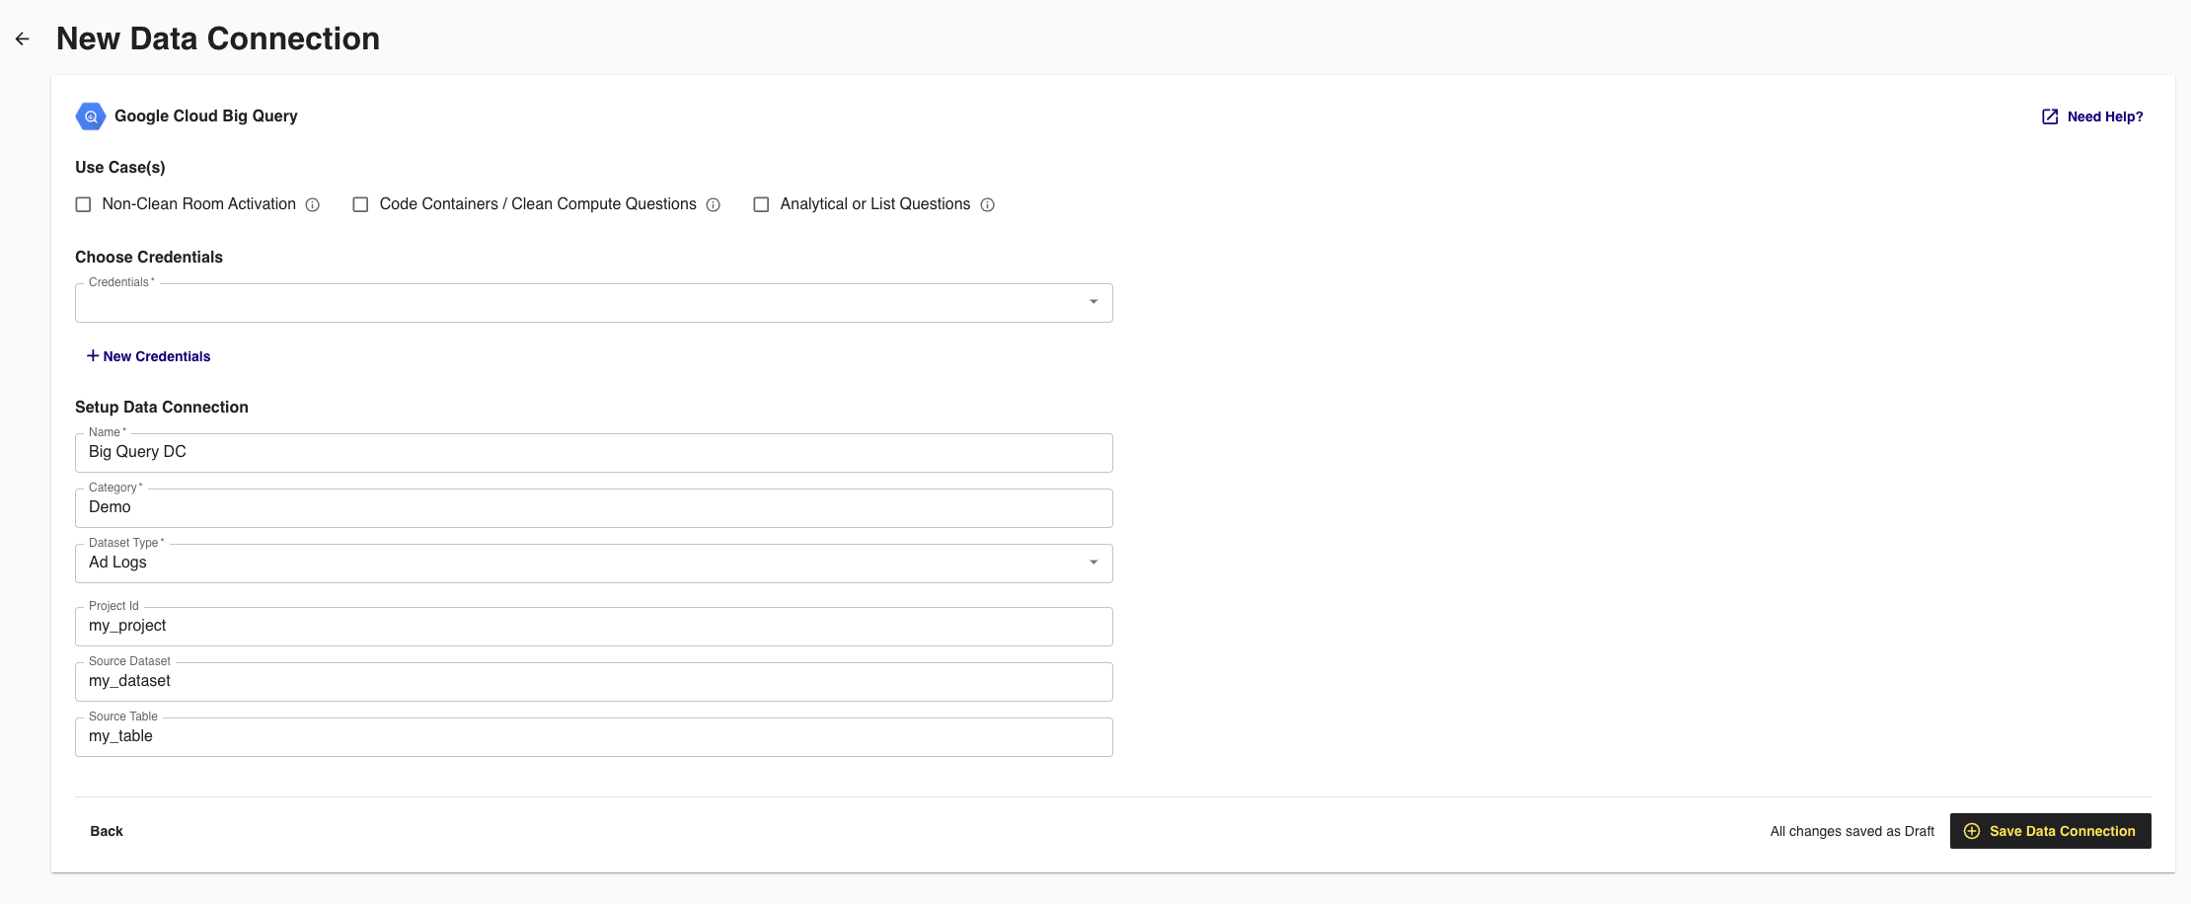Click the Need Help? link text
Screen dimensions: 2191x904
tap(2105, 116)
